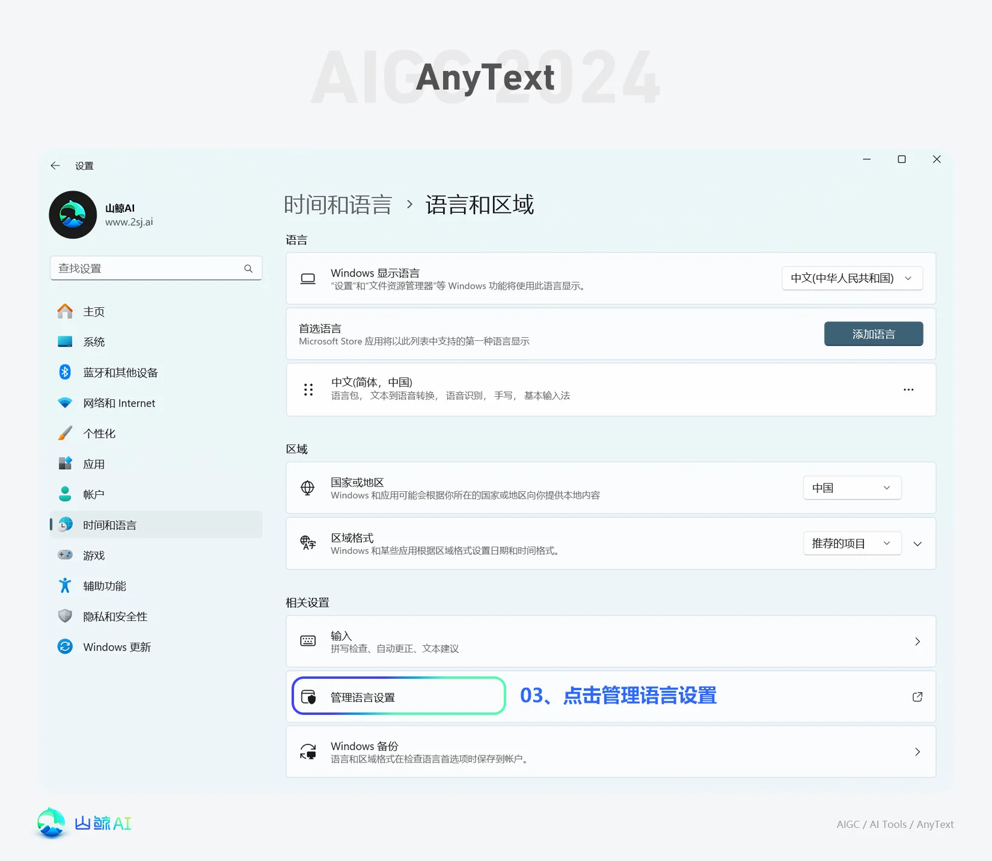Focus the 查找设置 search field
The image size is (992, 861).
(156, 268)
